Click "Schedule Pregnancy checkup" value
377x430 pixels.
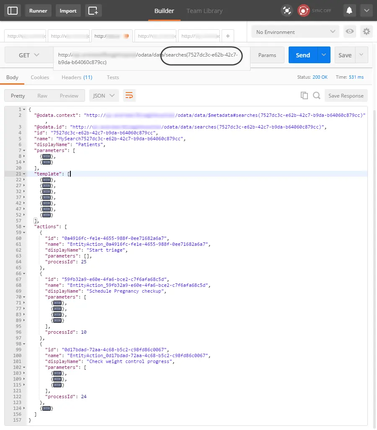125,291
